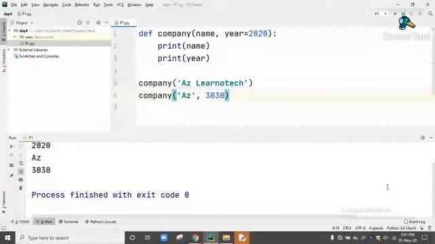Expand External Libraries node
This screenshot has width=435, height=244.
point(10,49)
